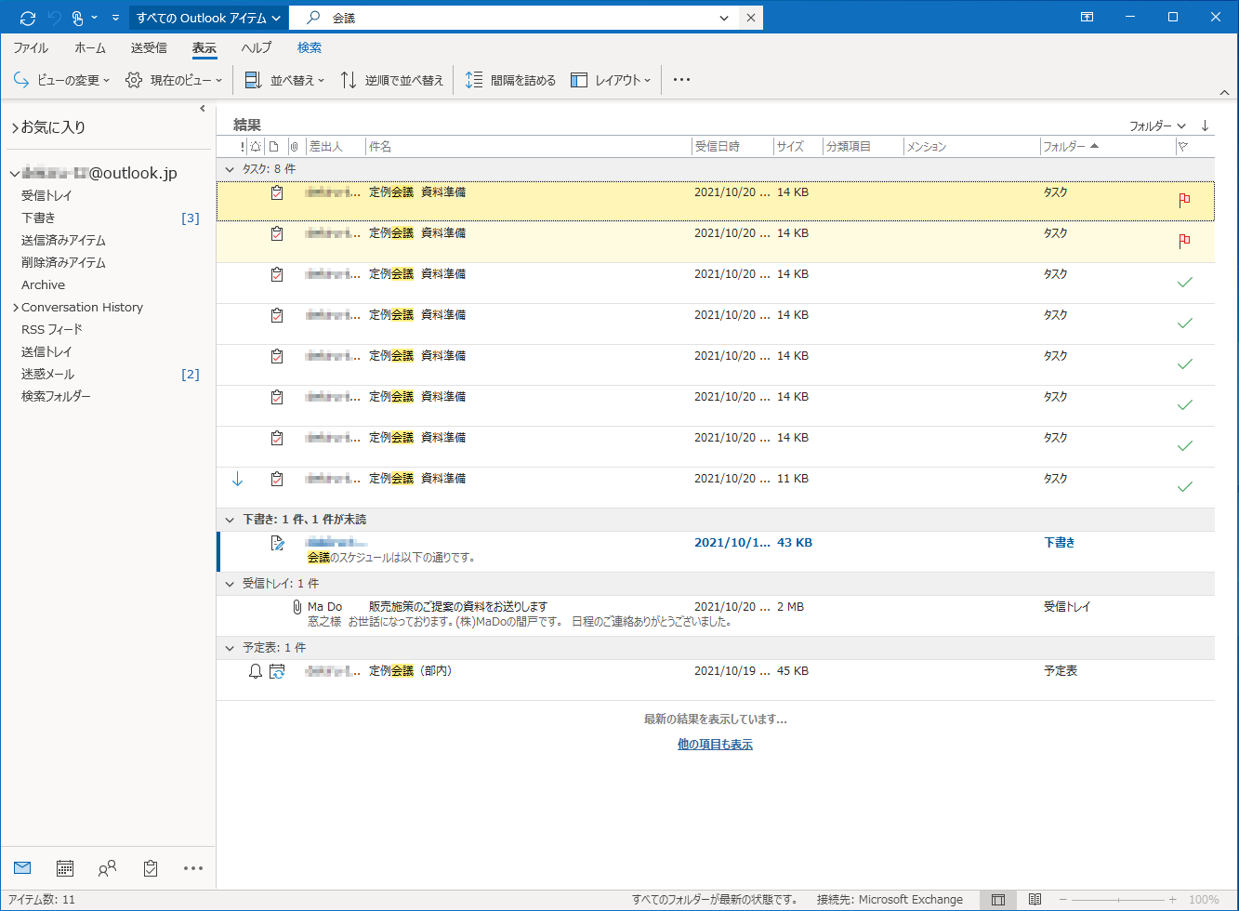Open Ribbon Display Options in title bar

tap(1087, 17)
